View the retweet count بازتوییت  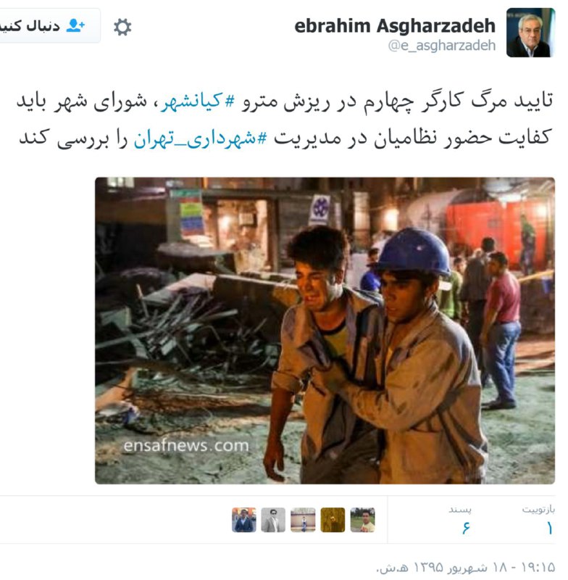(539, 520)
